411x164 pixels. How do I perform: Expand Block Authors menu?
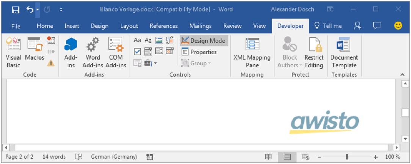pos(290,52)
